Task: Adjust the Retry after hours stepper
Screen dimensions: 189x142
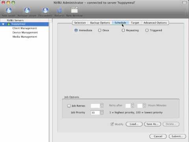Action: click(x=133, y=105)
